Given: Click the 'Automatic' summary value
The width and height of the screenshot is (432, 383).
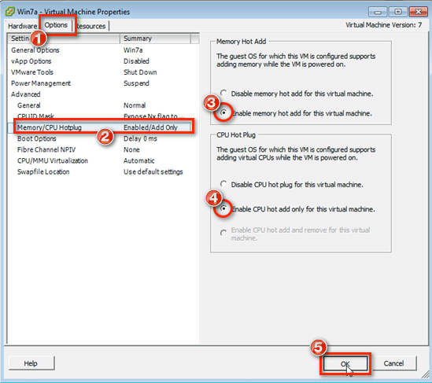Looking at the screenshot, I should (x=138, y=160).
